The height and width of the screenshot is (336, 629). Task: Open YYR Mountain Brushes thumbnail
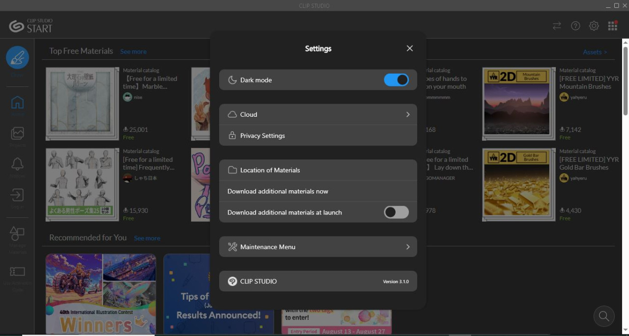519,103
